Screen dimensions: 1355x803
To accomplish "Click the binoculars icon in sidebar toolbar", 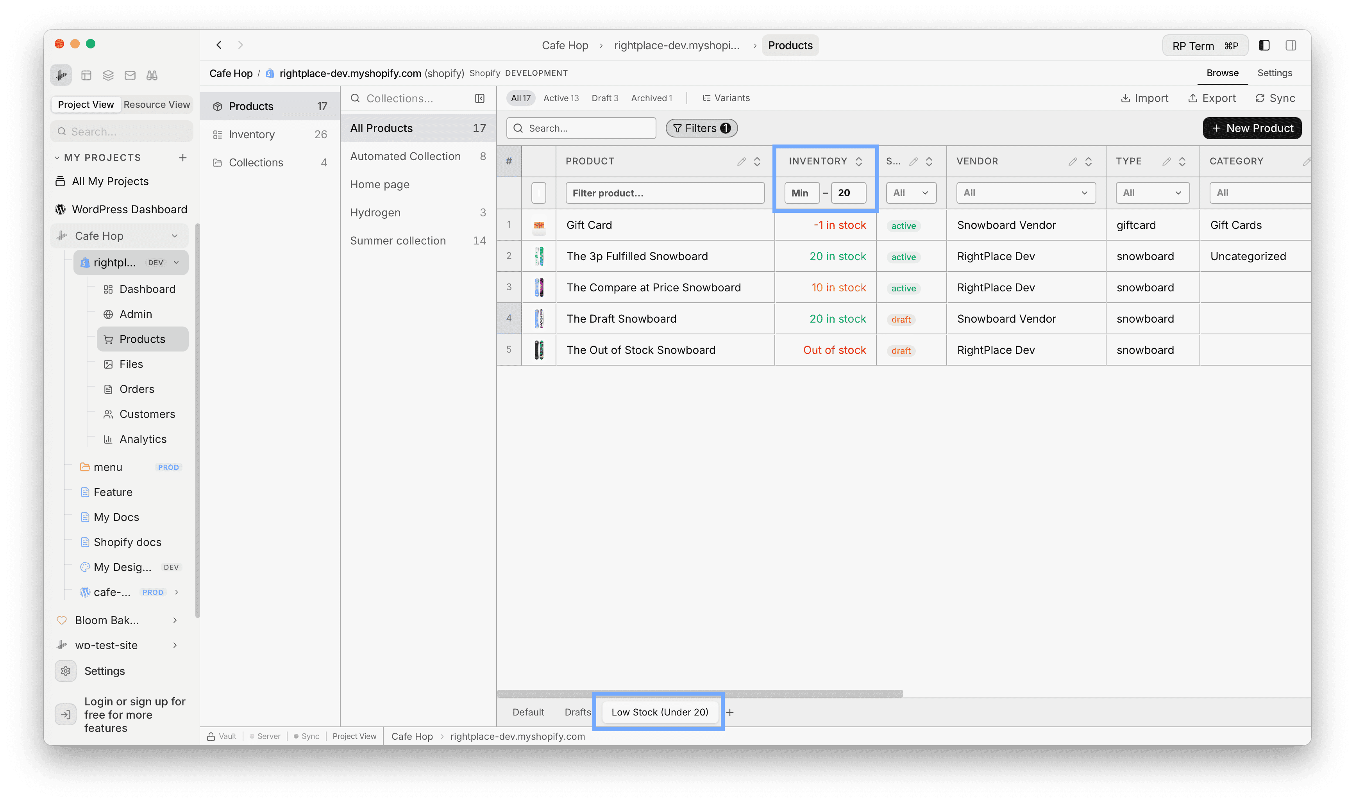I will 152,75.
